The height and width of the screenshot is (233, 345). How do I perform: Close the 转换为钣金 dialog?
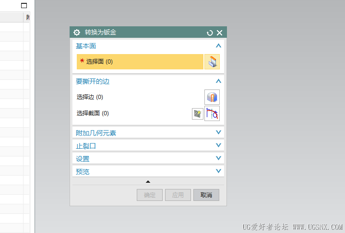219,33
